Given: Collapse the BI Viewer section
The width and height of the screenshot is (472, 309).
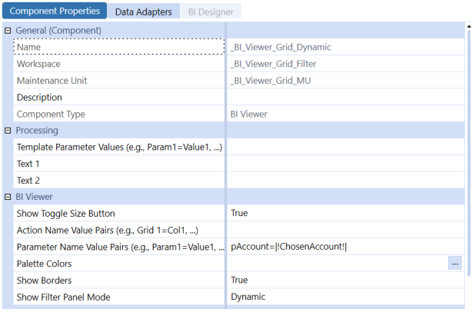Looking at the screenshot, I should pyautogui.click(x=8, y=198).
